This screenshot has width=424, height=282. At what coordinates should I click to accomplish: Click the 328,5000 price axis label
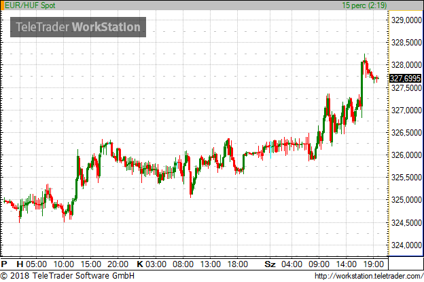[x=406, y=42]
